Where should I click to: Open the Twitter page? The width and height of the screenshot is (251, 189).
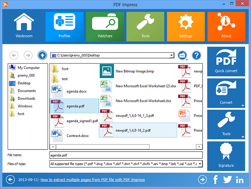tap(227, 180)
